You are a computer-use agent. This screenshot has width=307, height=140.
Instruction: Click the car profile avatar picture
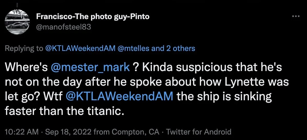18,22
